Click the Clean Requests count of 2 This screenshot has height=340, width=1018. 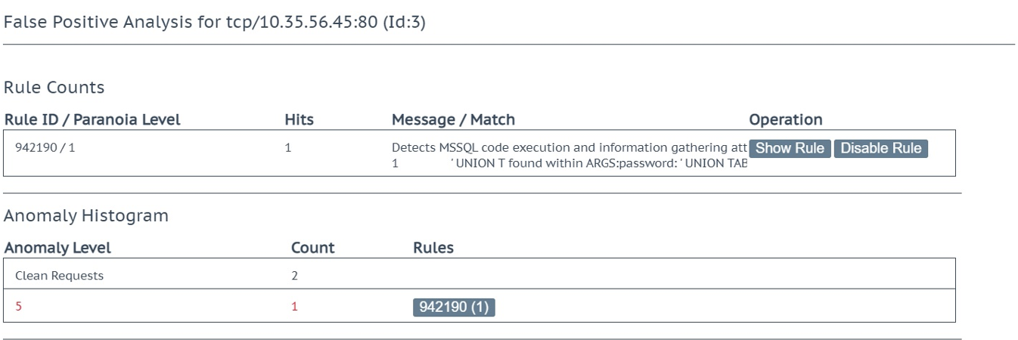(295, 276)
